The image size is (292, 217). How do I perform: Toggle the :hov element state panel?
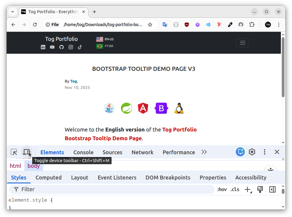pyautogui.click(x=222, y=189)
